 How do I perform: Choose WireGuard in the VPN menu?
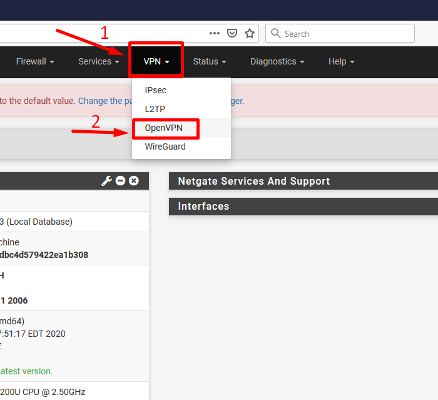[x=181, y=146]
